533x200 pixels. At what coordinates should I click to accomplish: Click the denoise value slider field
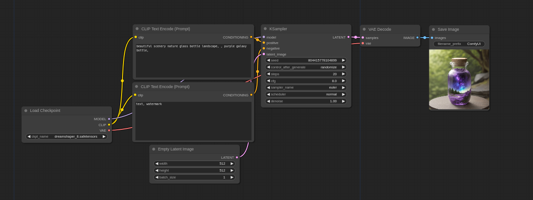(x=306, y=101)
